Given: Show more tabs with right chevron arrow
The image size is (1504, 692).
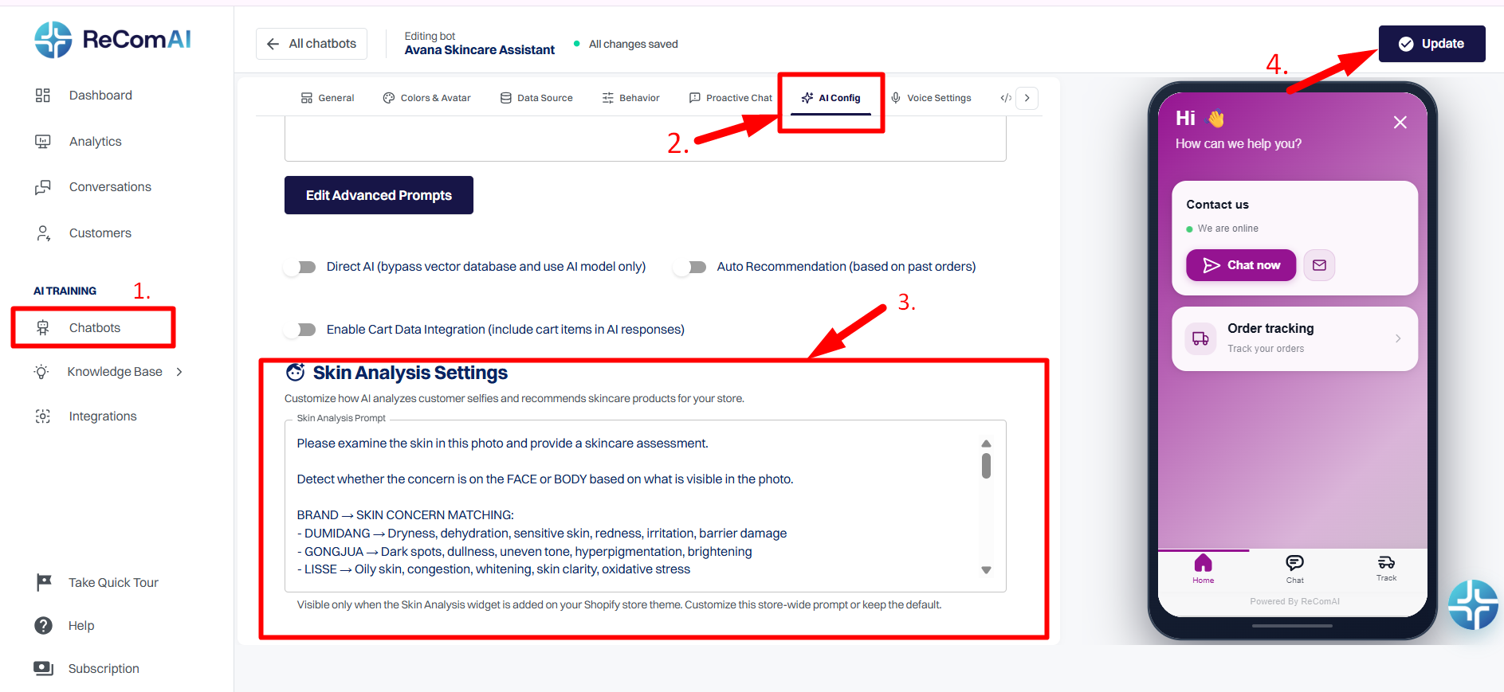Looking at the screenshot, I should click(x=1027, y=98).
